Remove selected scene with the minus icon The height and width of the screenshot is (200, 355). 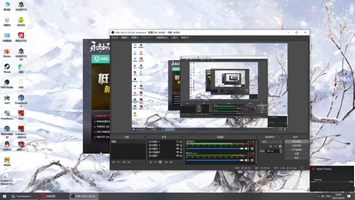pyautogui.click(x=118, y=162)
